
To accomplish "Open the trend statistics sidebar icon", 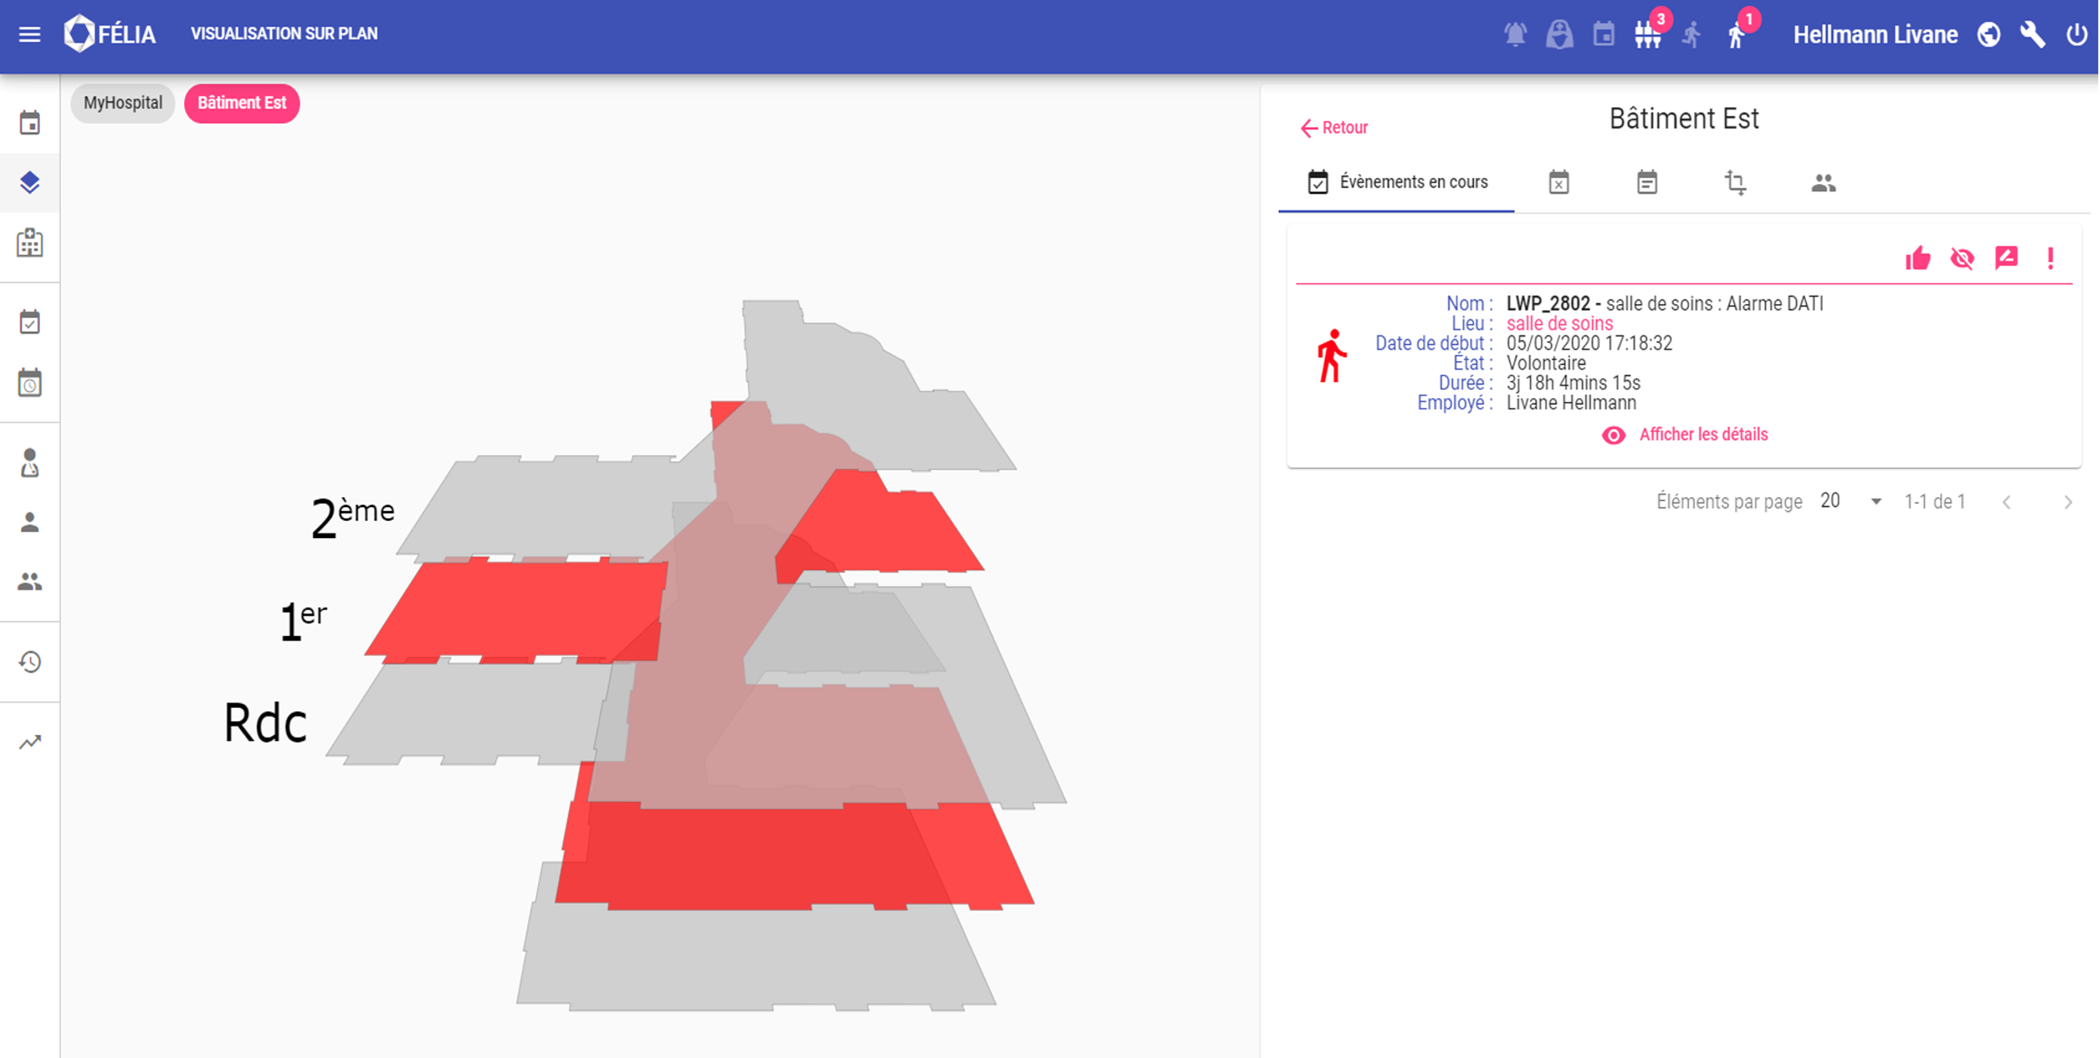I will [x=30, y=743].
